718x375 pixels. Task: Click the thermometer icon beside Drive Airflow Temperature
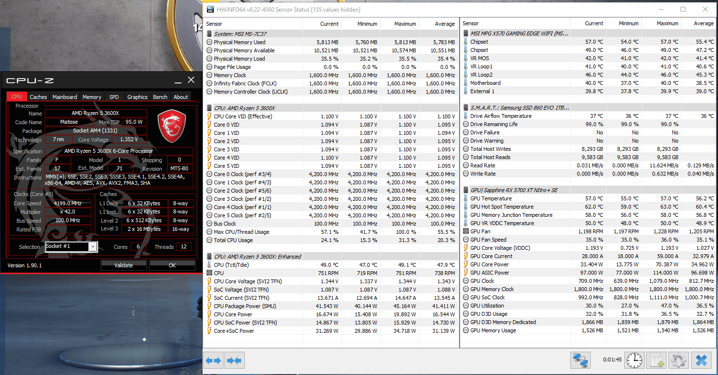tap(466, 116)
